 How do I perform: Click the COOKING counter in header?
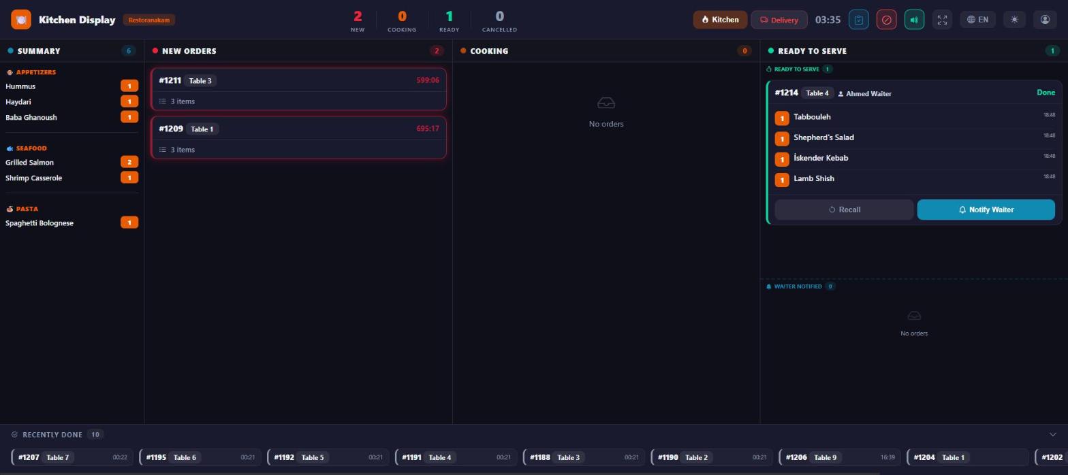point(402,20)
